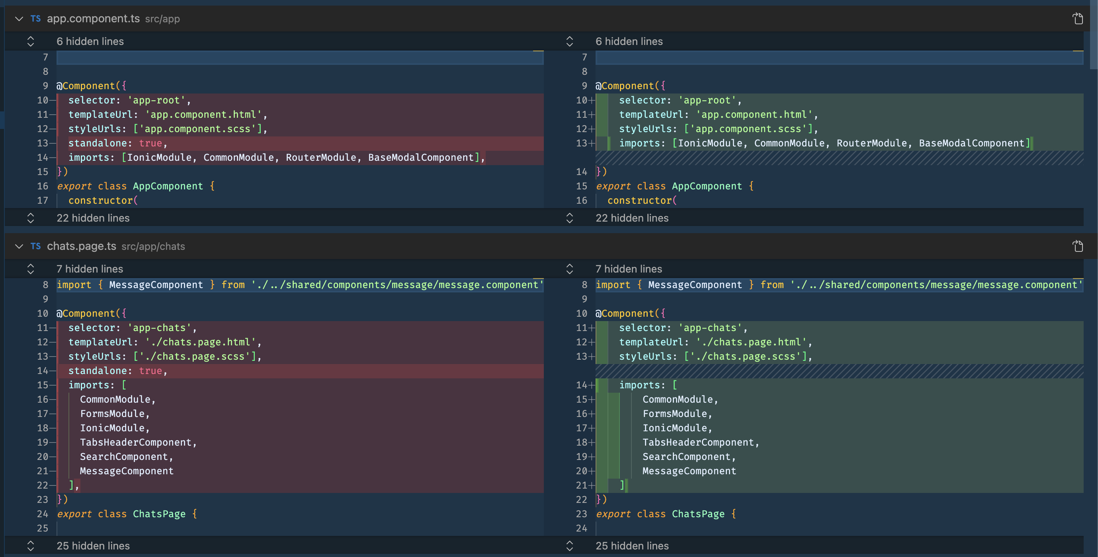Click the TS icon beside chats.page.ts
This screenshot has width=1098, height=557.
[x=36, y=246]
